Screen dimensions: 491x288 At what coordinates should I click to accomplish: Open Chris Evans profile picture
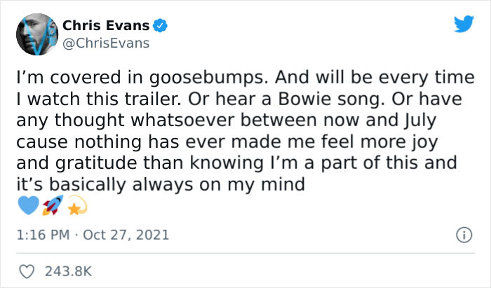click(x=35, y=35)
